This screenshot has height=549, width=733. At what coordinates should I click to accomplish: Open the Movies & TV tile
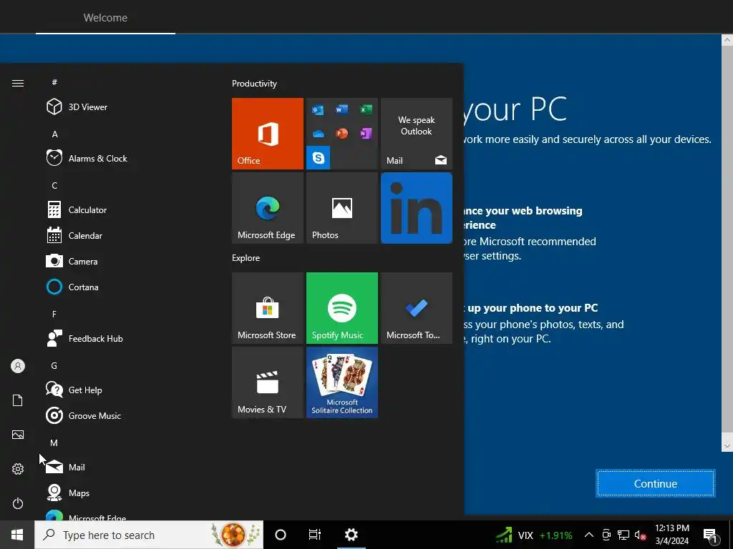(x=268, y=382)
